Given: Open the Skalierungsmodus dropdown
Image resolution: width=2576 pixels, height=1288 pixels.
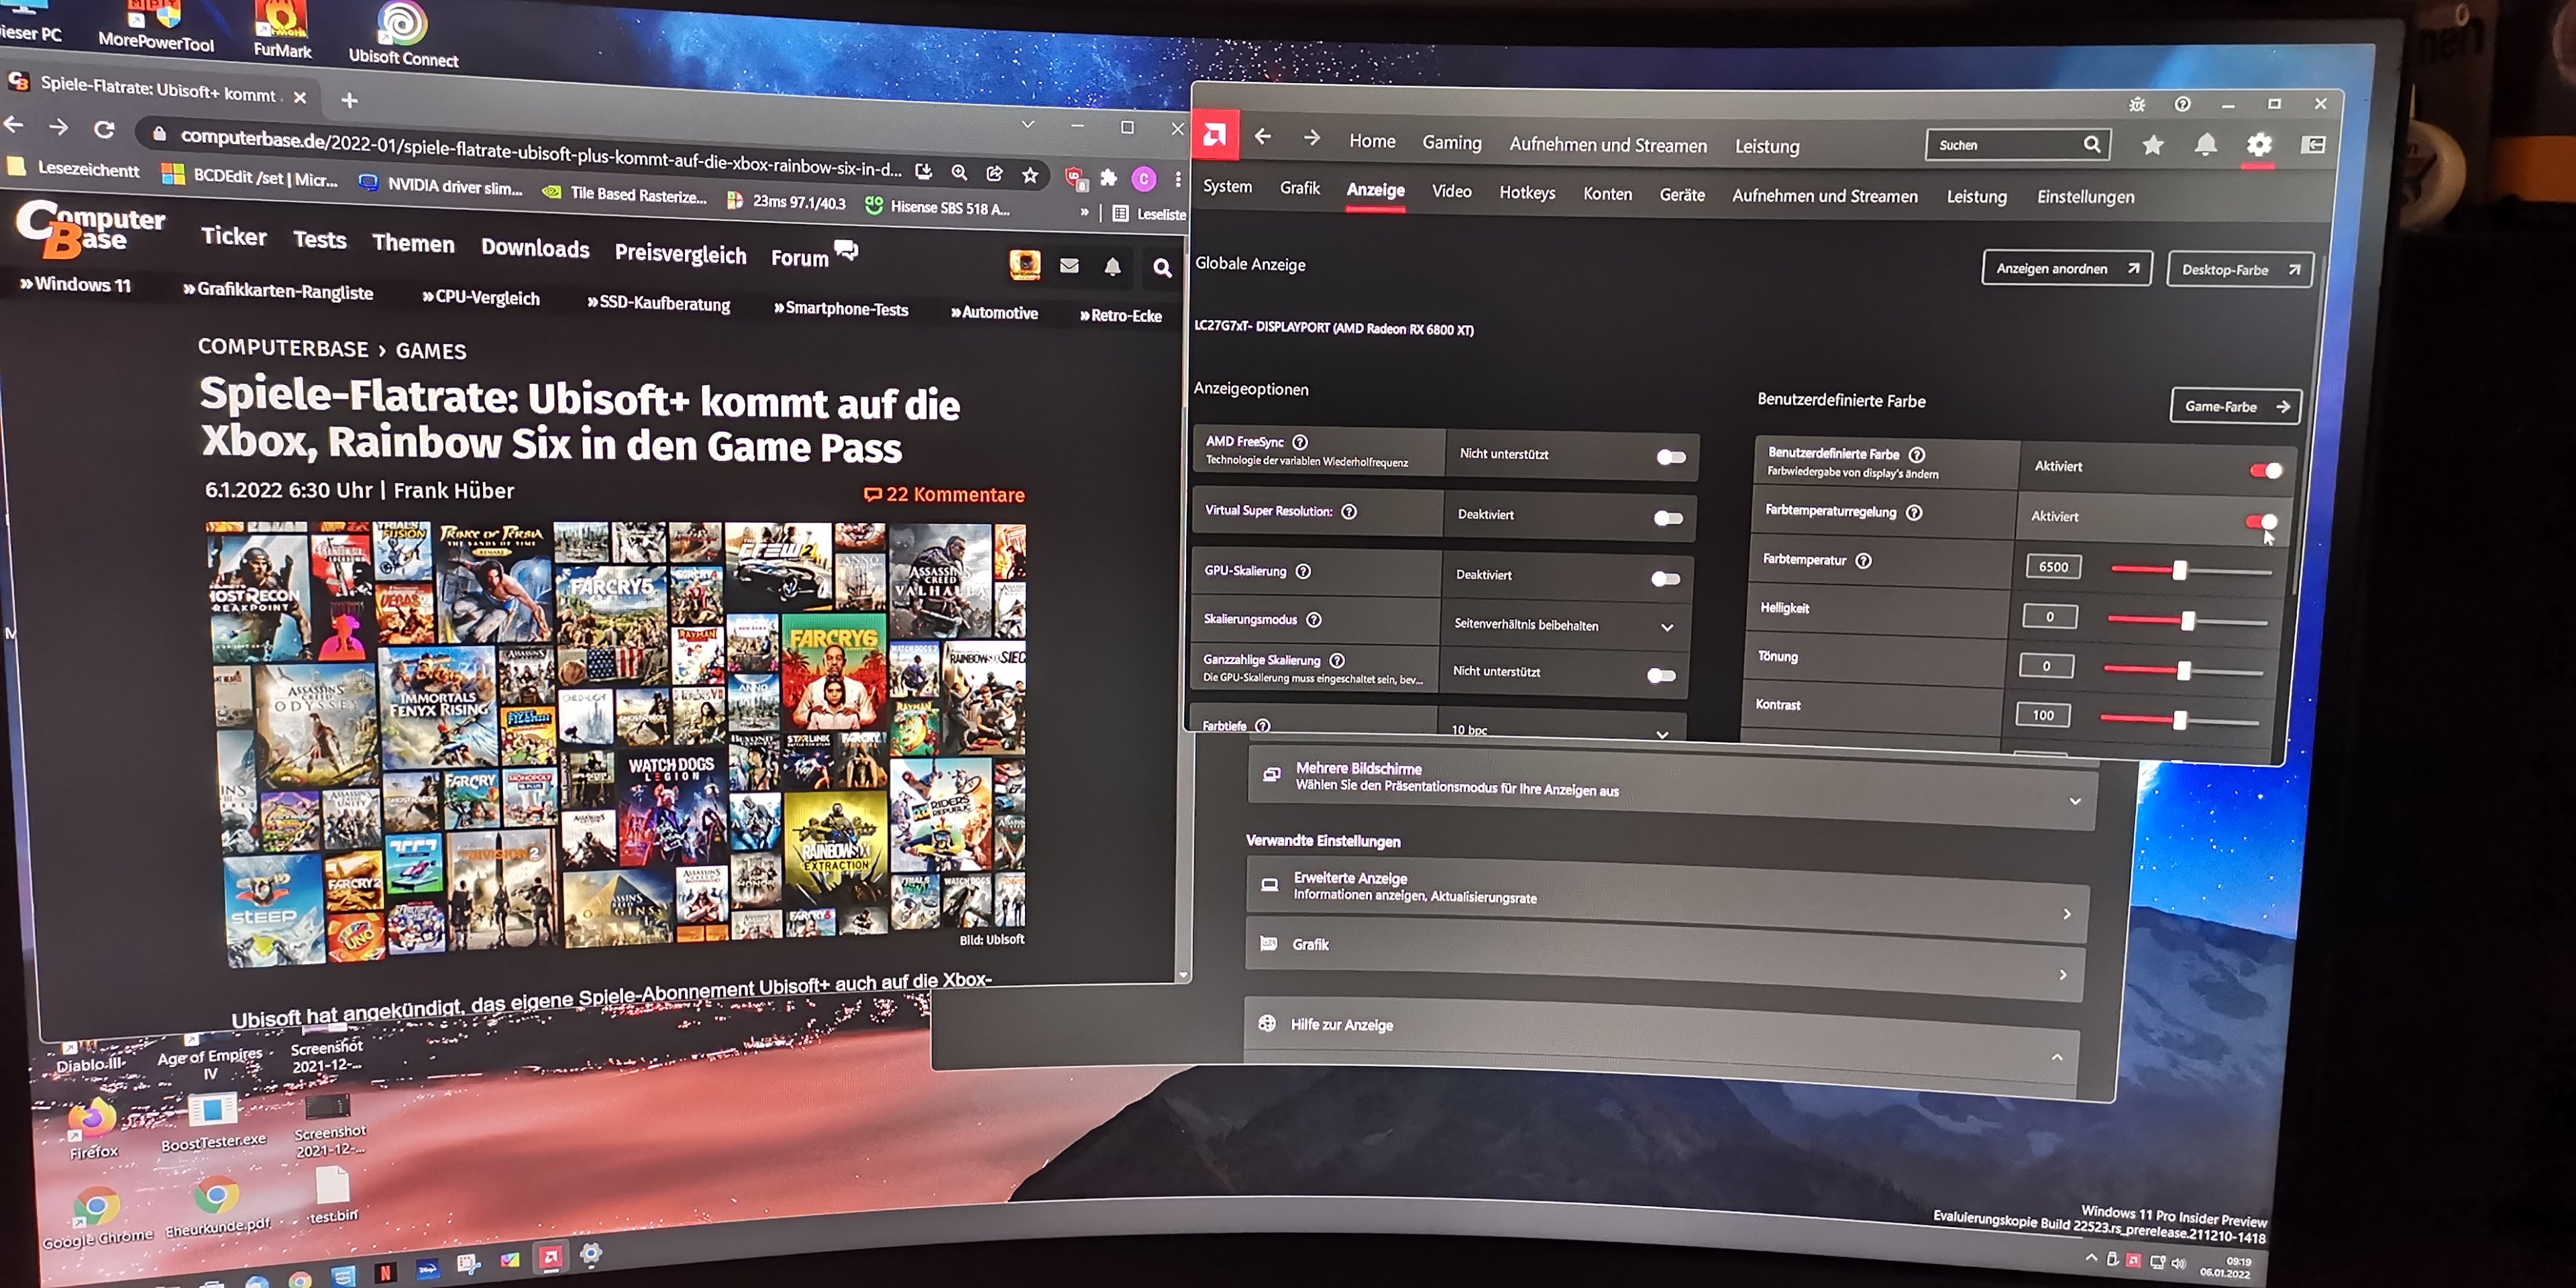Looking at the screenshot, I should pyautogui.click(x=1564, y=626).
